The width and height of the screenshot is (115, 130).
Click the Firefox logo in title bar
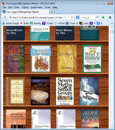(3, 3)
